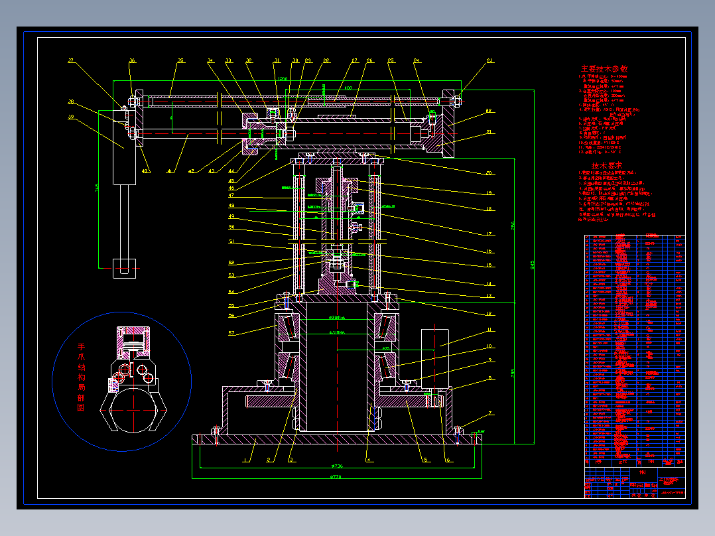Select part callout number 5 below the base
The image size is (715, 536).
[x=425, y=460]
